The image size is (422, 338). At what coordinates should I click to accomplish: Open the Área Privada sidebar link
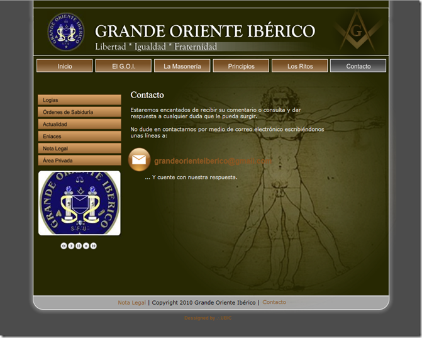[79, 161]
